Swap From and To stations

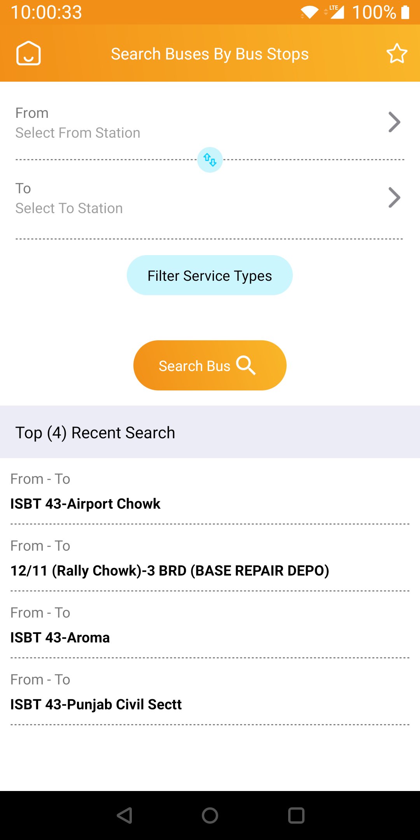click(x=210, y=160)
